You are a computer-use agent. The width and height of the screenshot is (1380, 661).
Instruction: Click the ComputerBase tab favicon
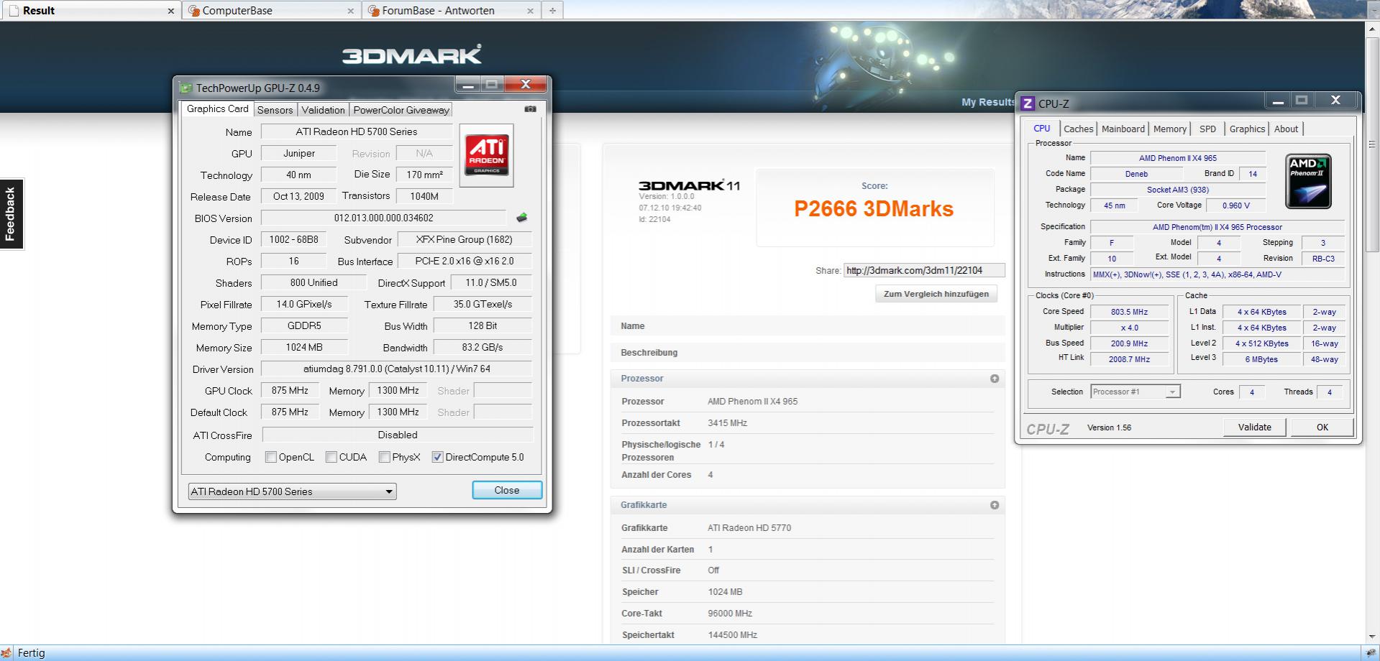pos(193,11)
